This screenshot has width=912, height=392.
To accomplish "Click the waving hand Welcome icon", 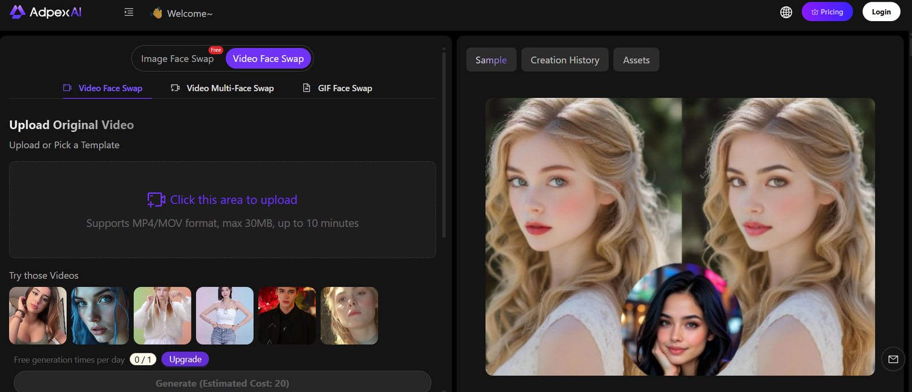I will 157,13.
